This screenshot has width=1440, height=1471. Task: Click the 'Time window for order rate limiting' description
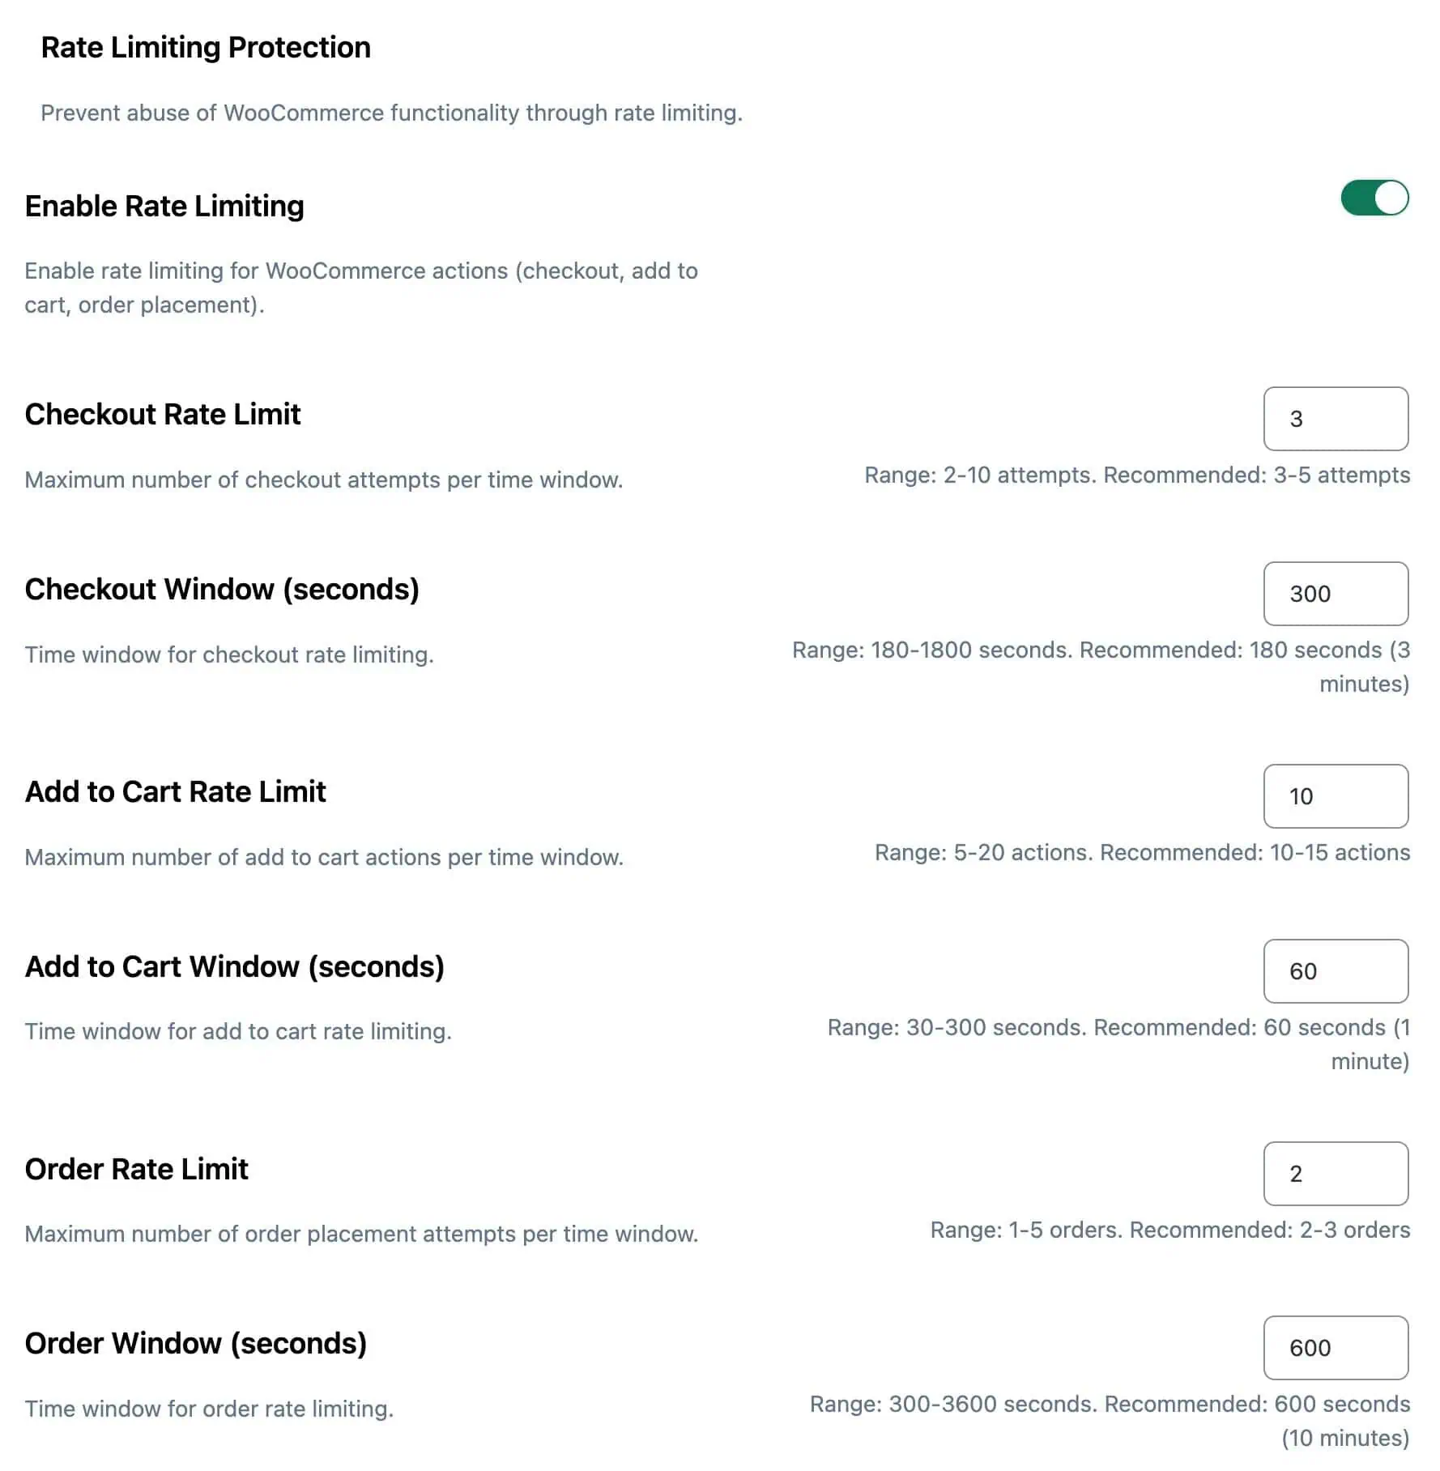[209, 1409]
